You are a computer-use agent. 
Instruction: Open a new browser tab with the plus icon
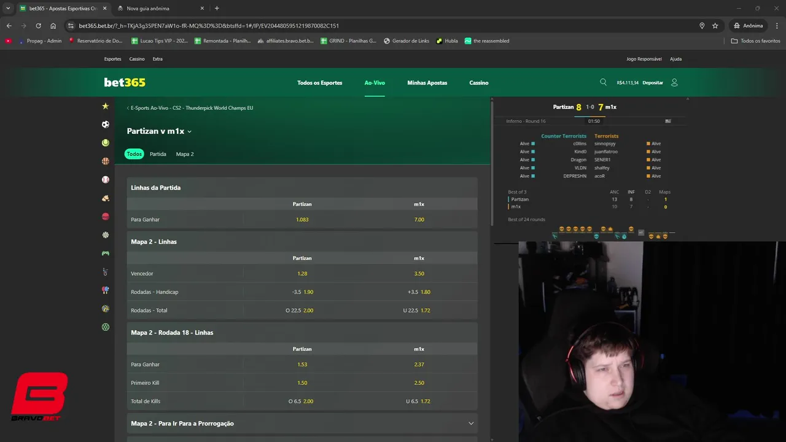point(217,8)
